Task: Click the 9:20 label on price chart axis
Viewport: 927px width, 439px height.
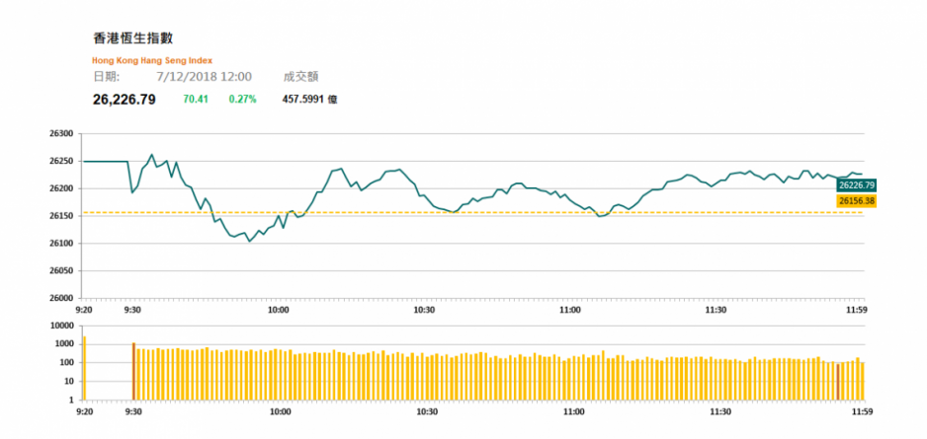Action: (x=83, y=309)
